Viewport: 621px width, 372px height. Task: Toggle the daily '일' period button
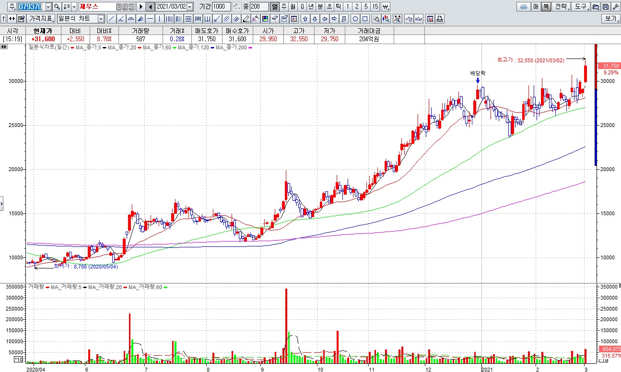(274, 7)
